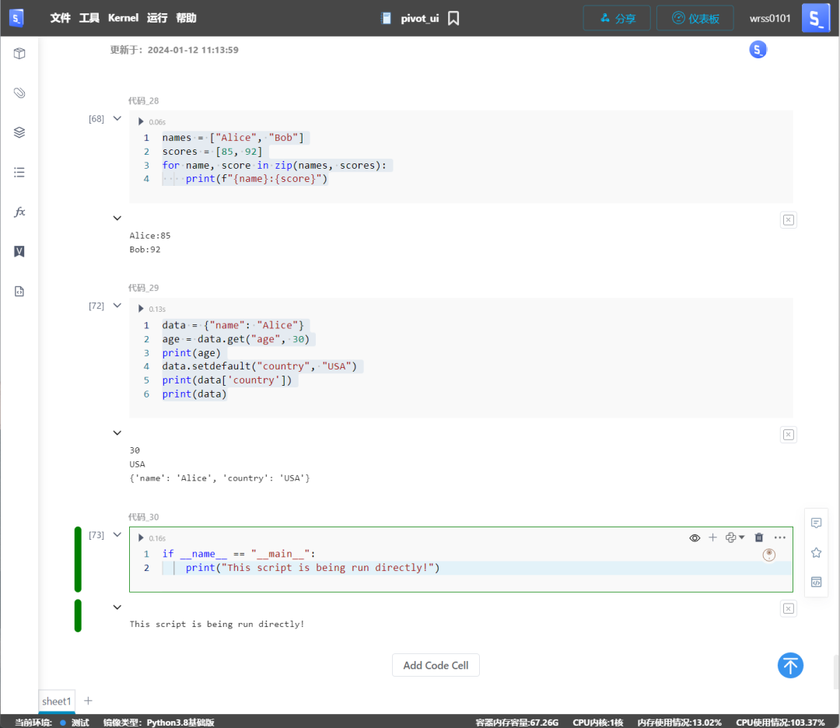Click the app logo in top-left corner
Viewport: 840px width, 728px height.
tap(16, 18)
